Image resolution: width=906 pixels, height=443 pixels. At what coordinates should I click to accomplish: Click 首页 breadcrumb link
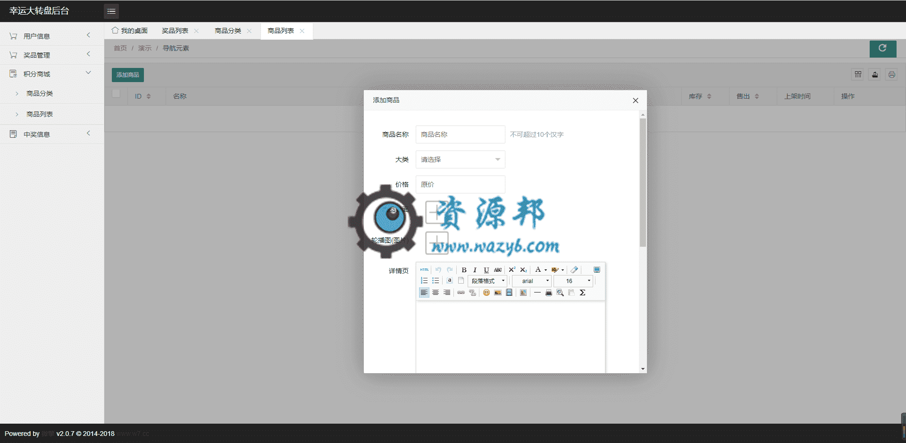click(x=120, y=48)
